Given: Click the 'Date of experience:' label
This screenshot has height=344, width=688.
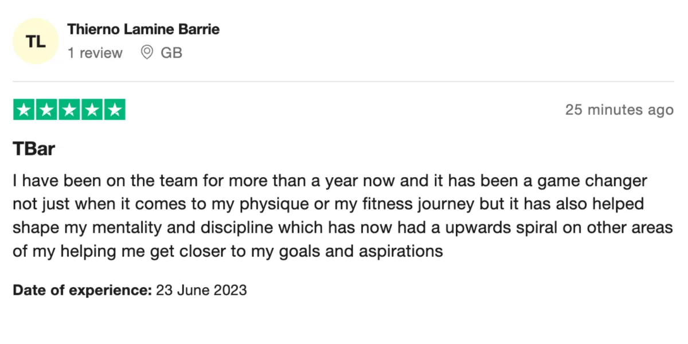Looking at the screenshot, I should [x=82, y=290].
